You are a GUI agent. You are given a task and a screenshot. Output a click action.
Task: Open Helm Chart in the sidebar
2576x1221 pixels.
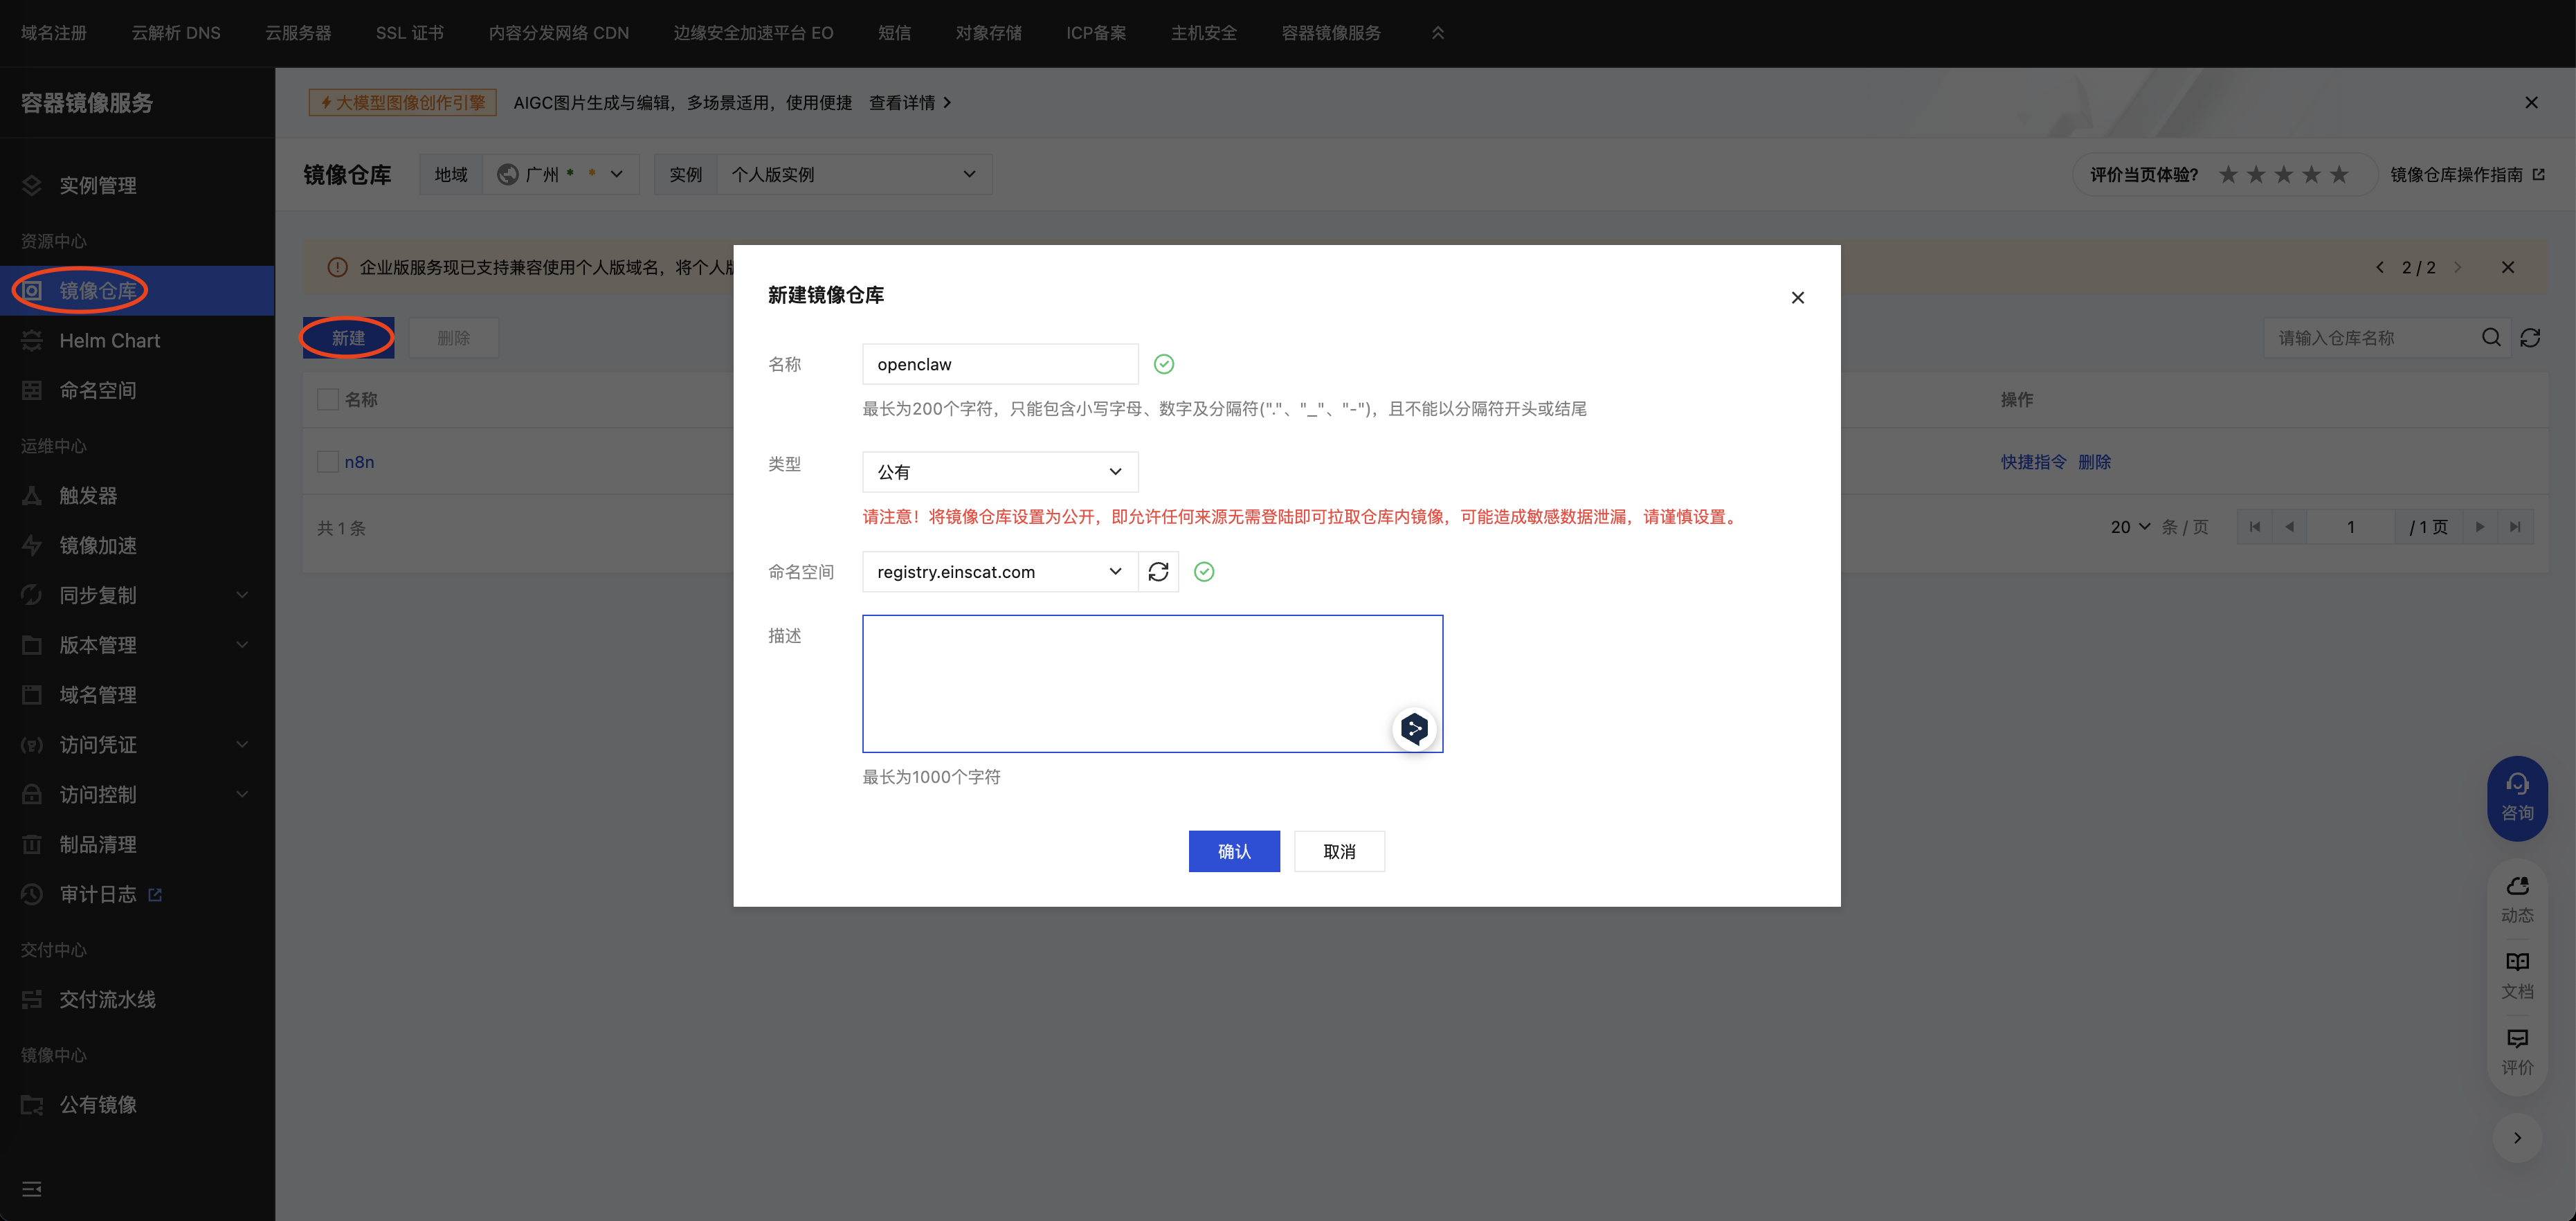(109, 341)
